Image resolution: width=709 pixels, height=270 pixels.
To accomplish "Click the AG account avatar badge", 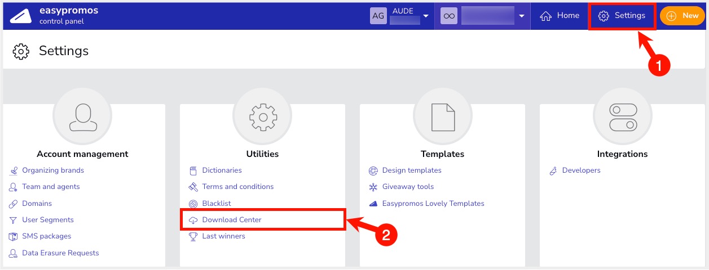I will (378, 16).
